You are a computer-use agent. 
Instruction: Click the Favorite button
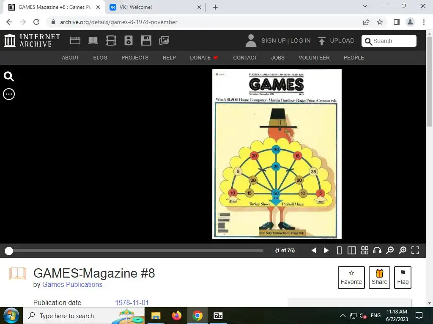351,278
